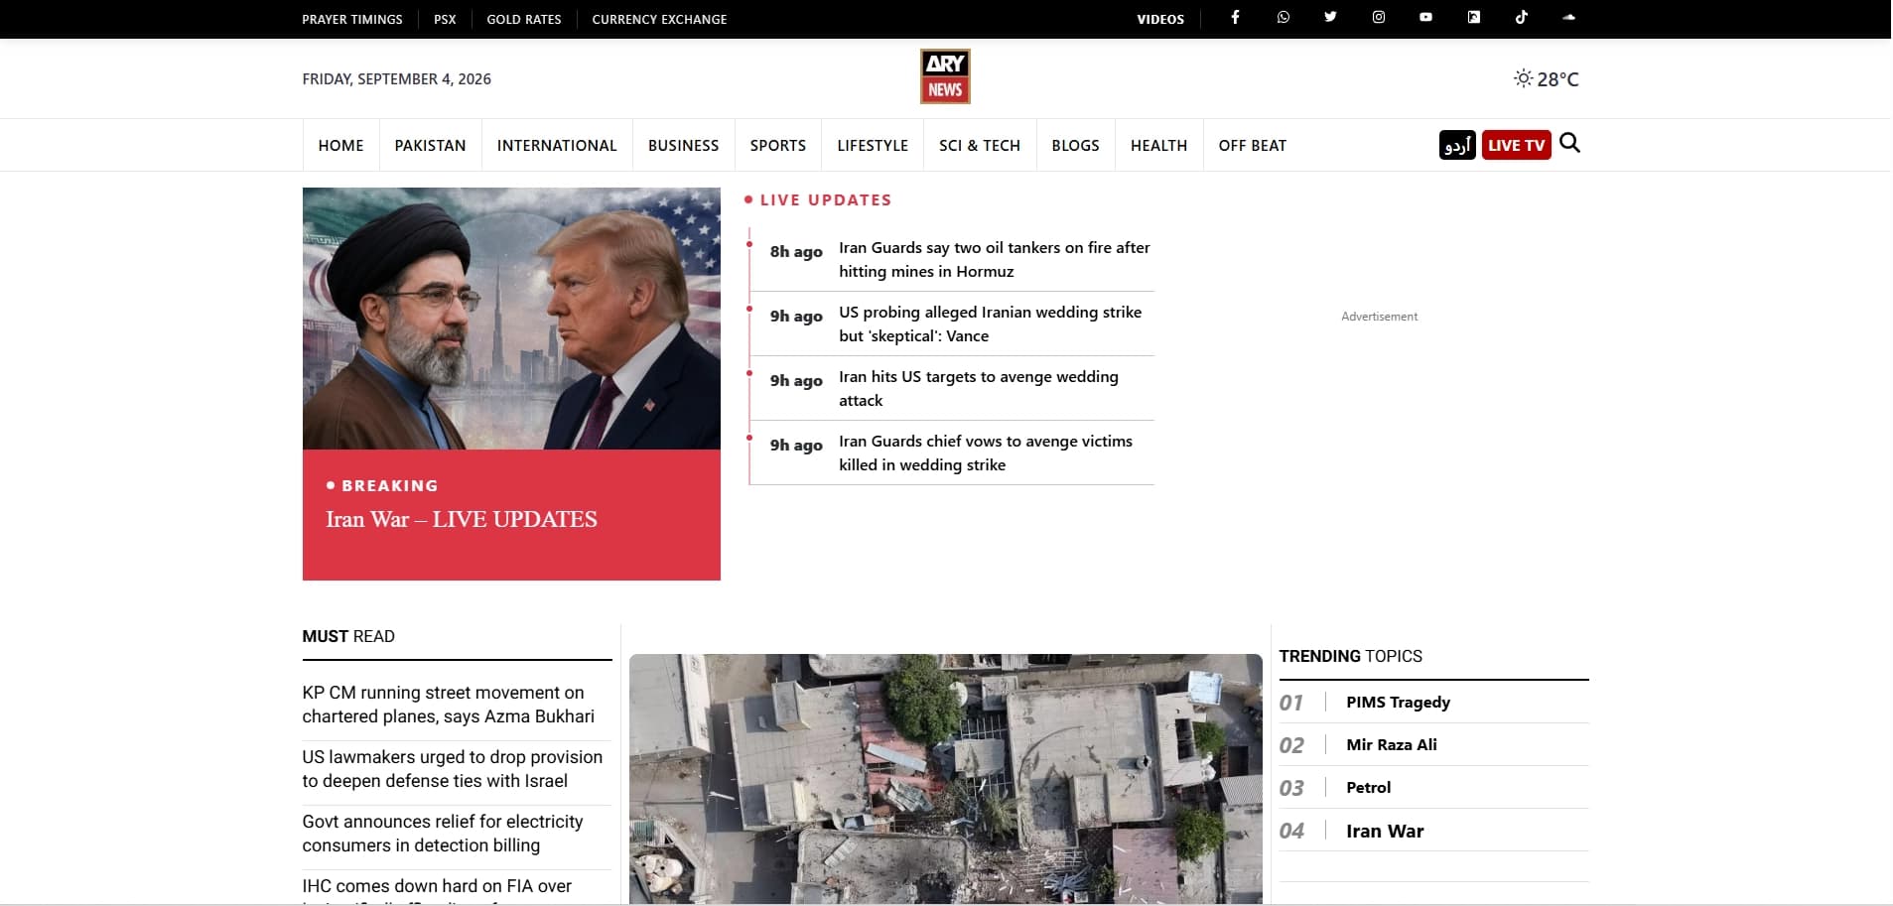Click the aerial damaged buildings photo
Screen dimensions: 1893x906
(946, 779)
